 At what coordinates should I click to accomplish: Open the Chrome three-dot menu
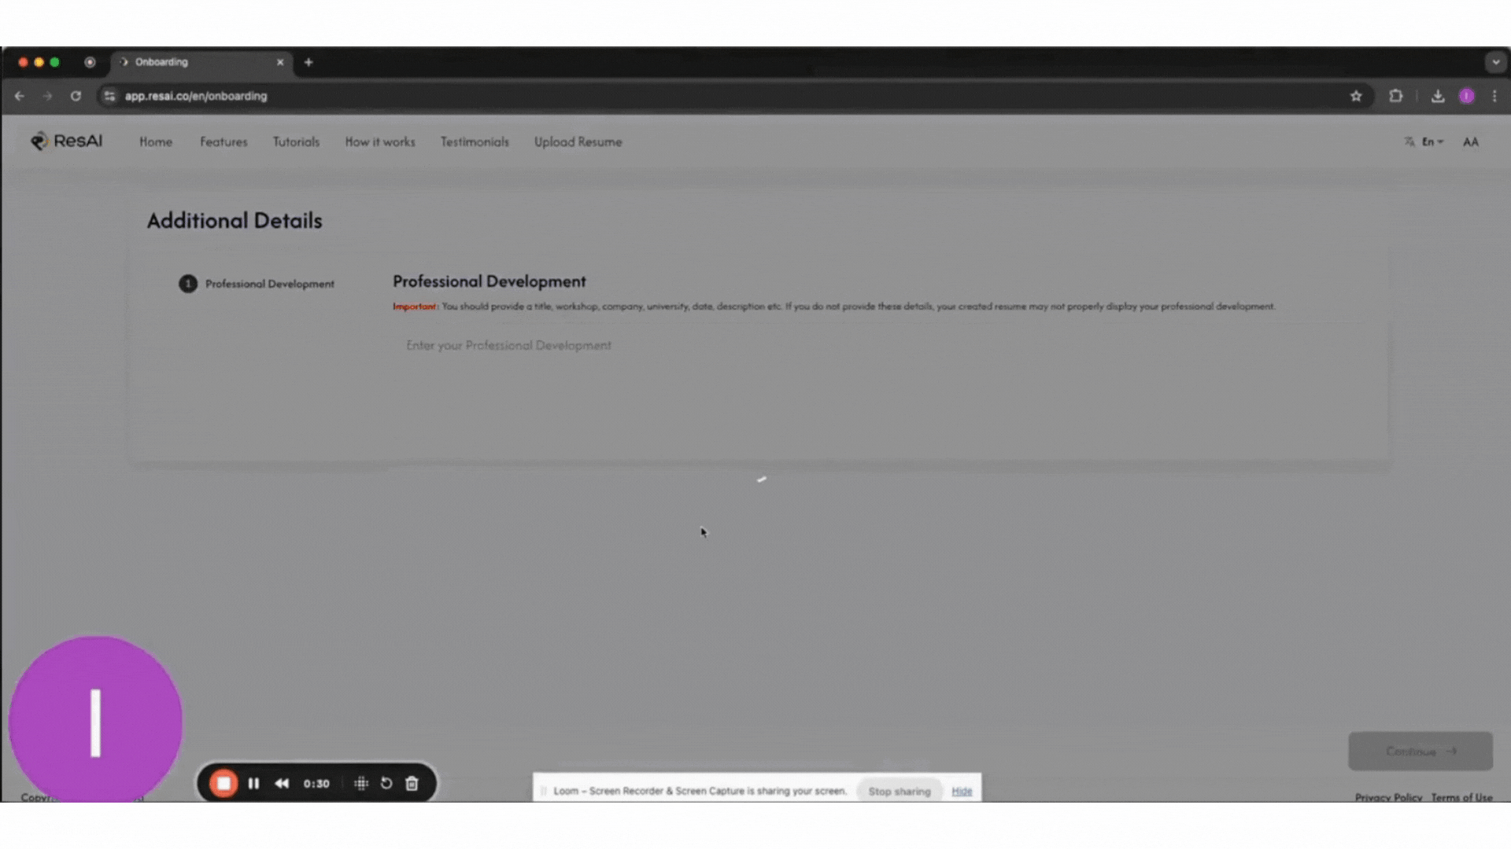[x=1494, y=96]
